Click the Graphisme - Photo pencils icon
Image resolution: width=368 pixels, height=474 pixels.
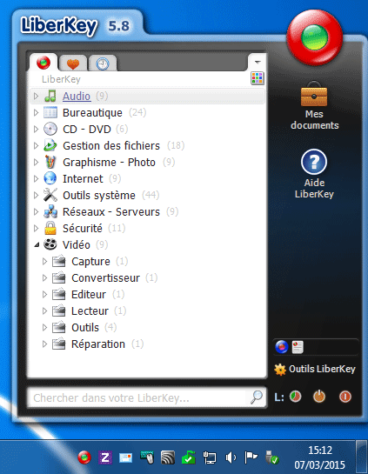coord(50,162)
